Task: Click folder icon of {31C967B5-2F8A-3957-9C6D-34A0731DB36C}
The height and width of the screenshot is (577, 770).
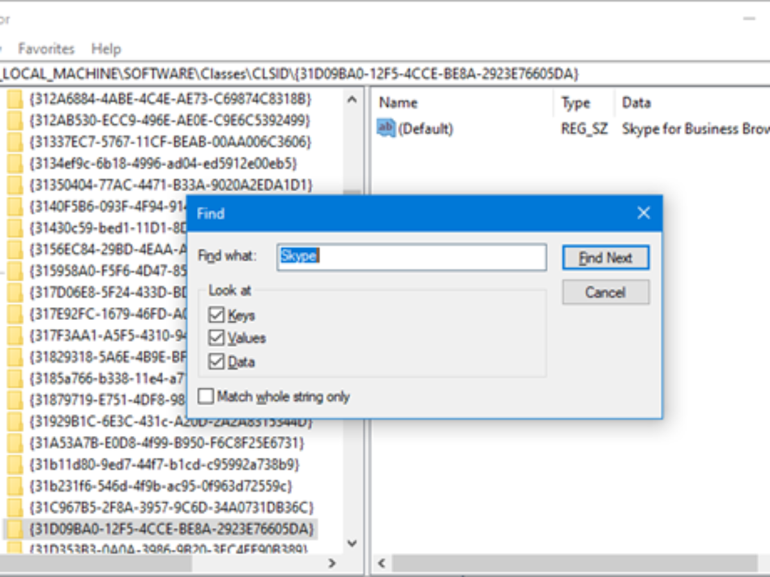Action: [x=15, y=507]
